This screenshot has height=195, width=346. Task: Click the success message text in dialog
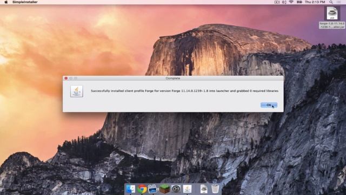184,91
